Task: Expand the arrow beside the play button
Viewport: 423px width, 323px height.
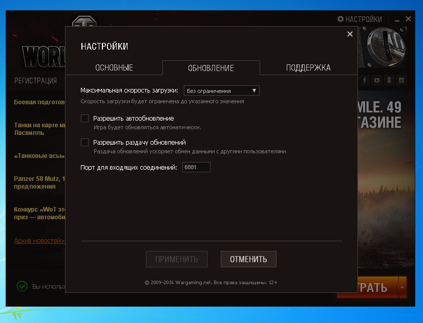Action: coord(402,287)
